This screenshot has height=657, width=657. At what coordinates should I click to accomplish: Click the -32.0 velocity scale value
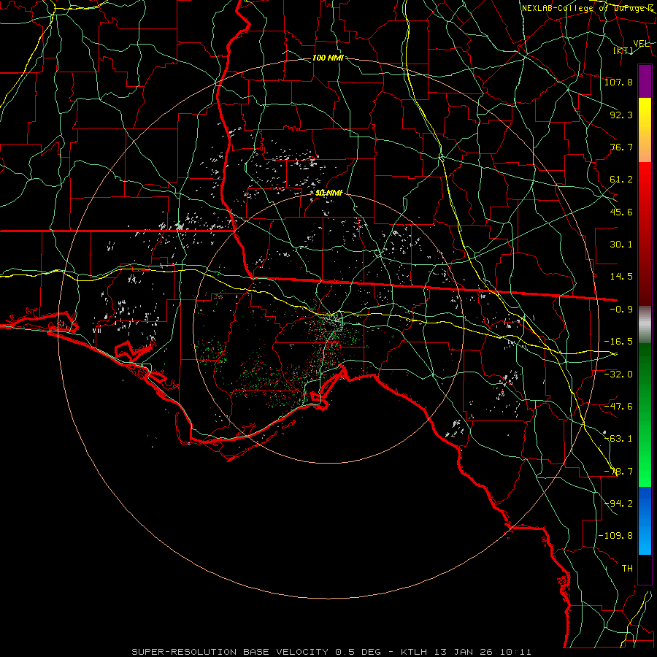coord(618,374)
